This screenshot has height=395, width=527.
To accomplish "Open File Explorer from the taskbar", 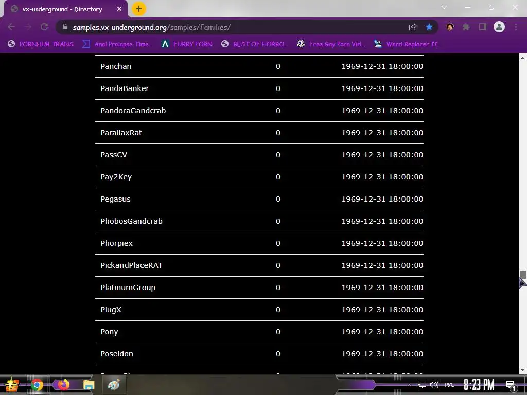I will tap(89, 385).
